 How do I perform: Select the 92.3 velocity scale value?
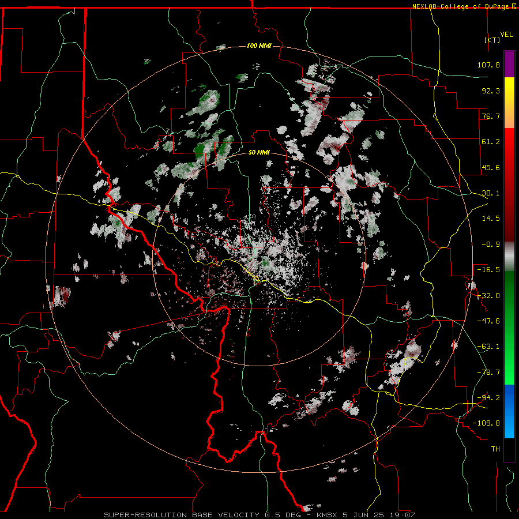(x=491, y=91)
